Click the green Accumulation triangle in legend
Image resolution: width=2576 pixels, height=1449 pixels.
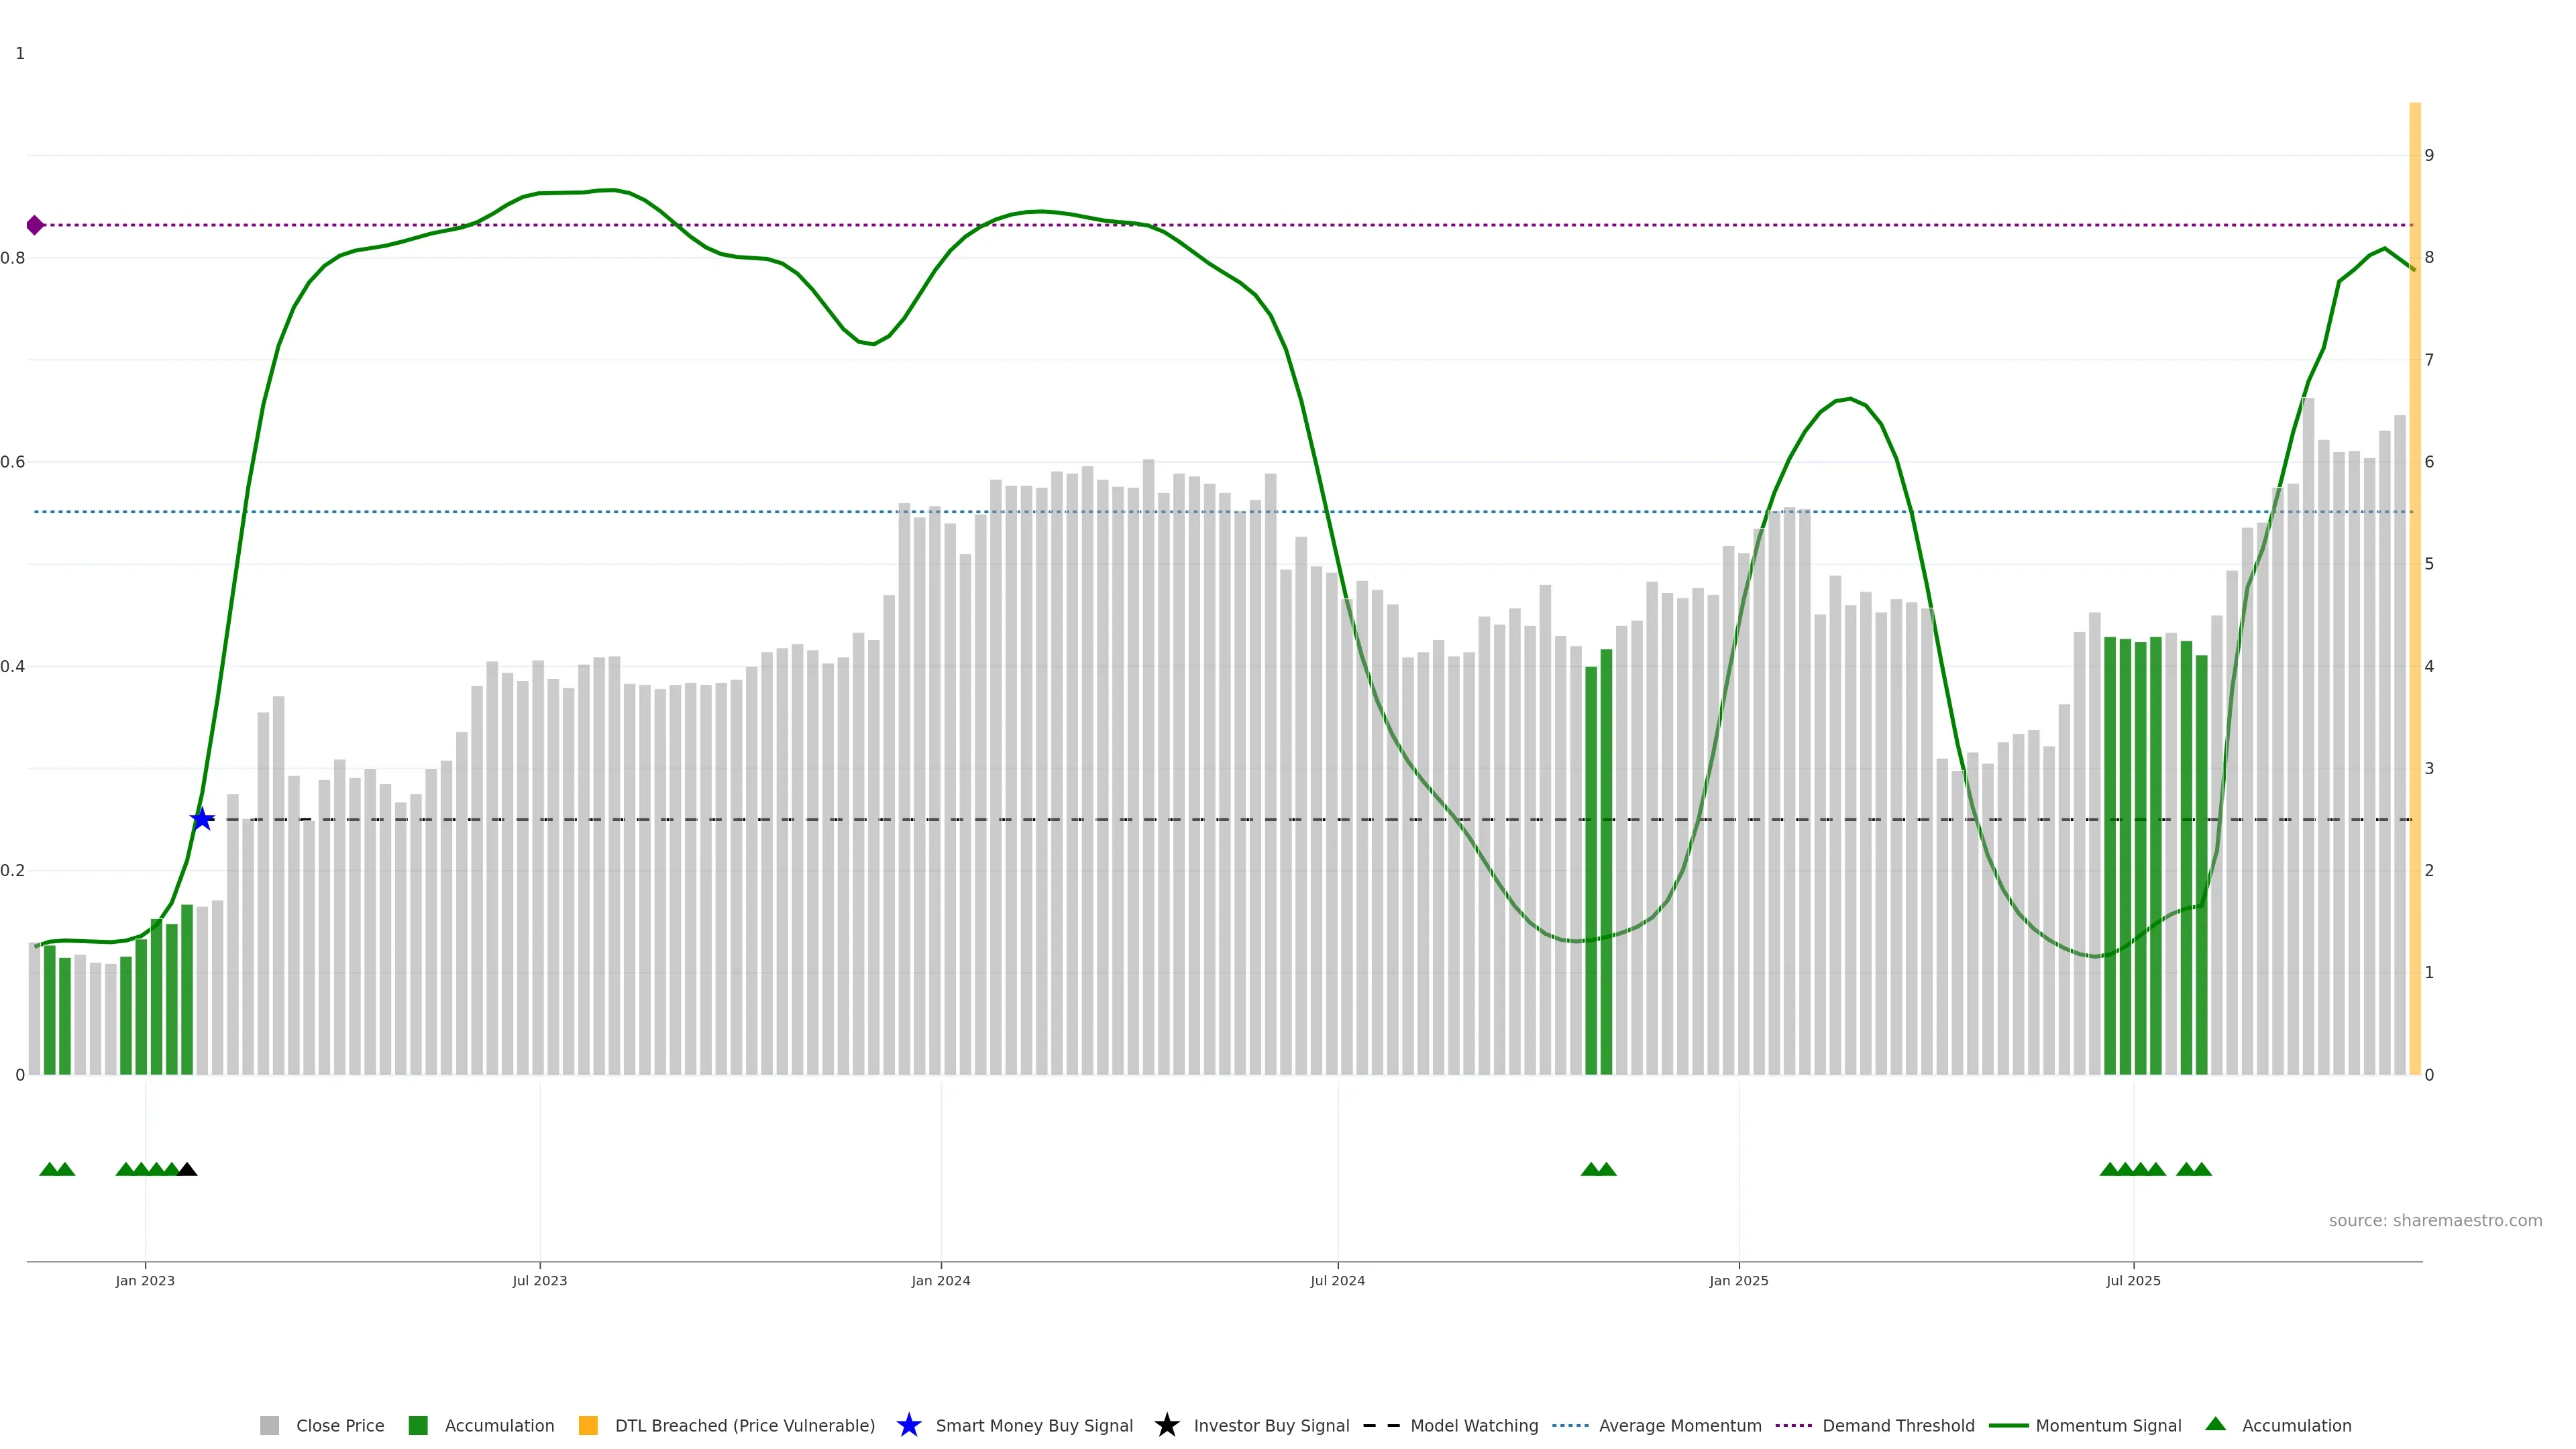click(x=2215, y=1424)
